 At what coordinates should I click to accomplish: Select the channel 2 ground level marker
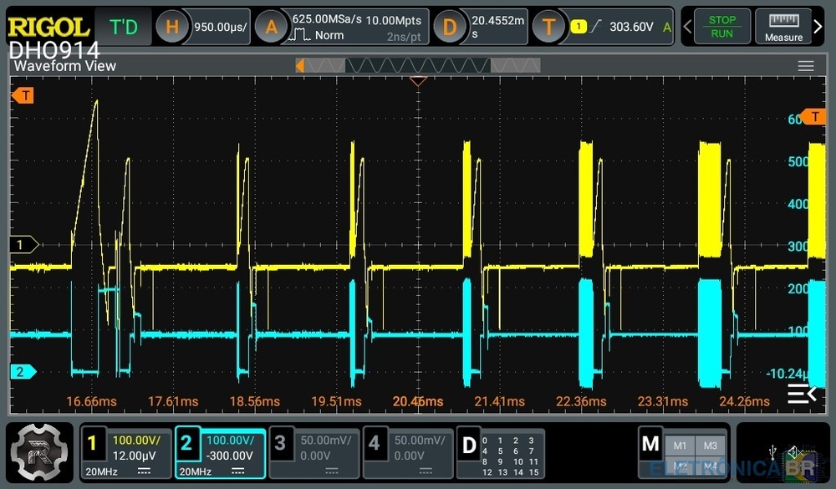(23, 372)
